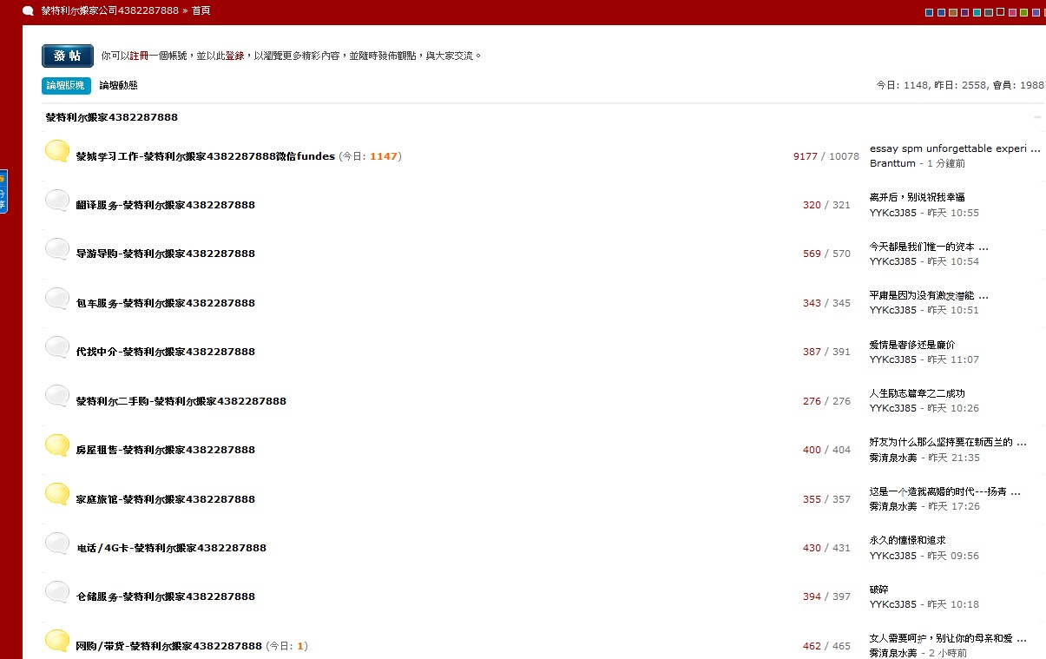The image size is (1046, 659).
Task: Click the yellow bubble icon beside 房屋租售 forum
Action: [57, 445]
